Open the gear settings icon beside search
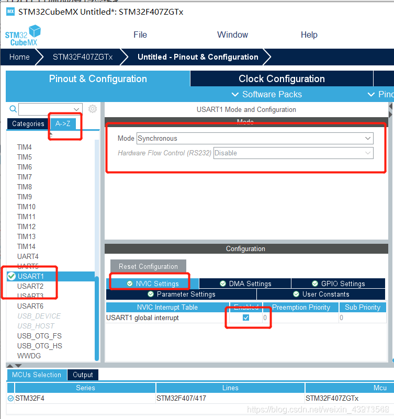Image resolution: width=394 pixels, height=419 pixels. (x=93, y=109)
